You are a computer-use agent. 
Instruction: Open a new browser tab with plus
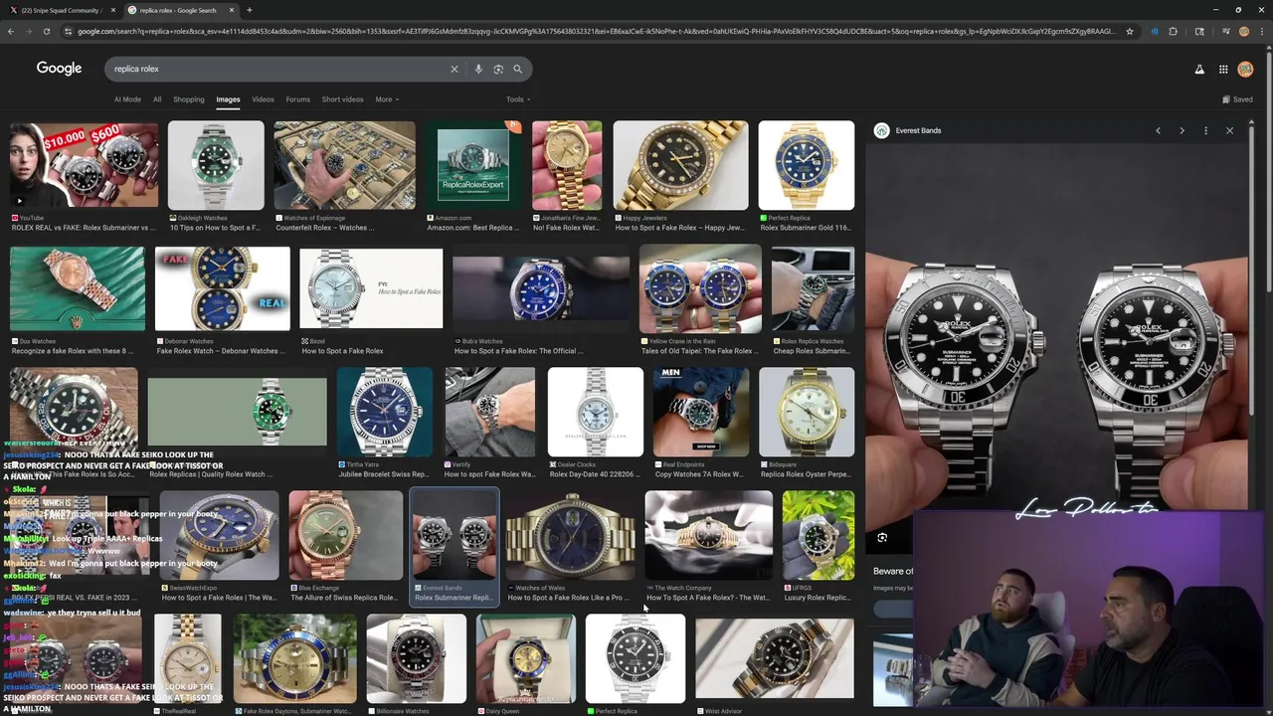(x=249, y=10)
